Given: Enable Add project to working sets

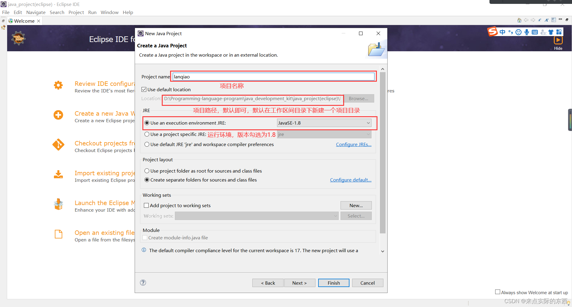Looking at the screenshot, I should [146, 205].
